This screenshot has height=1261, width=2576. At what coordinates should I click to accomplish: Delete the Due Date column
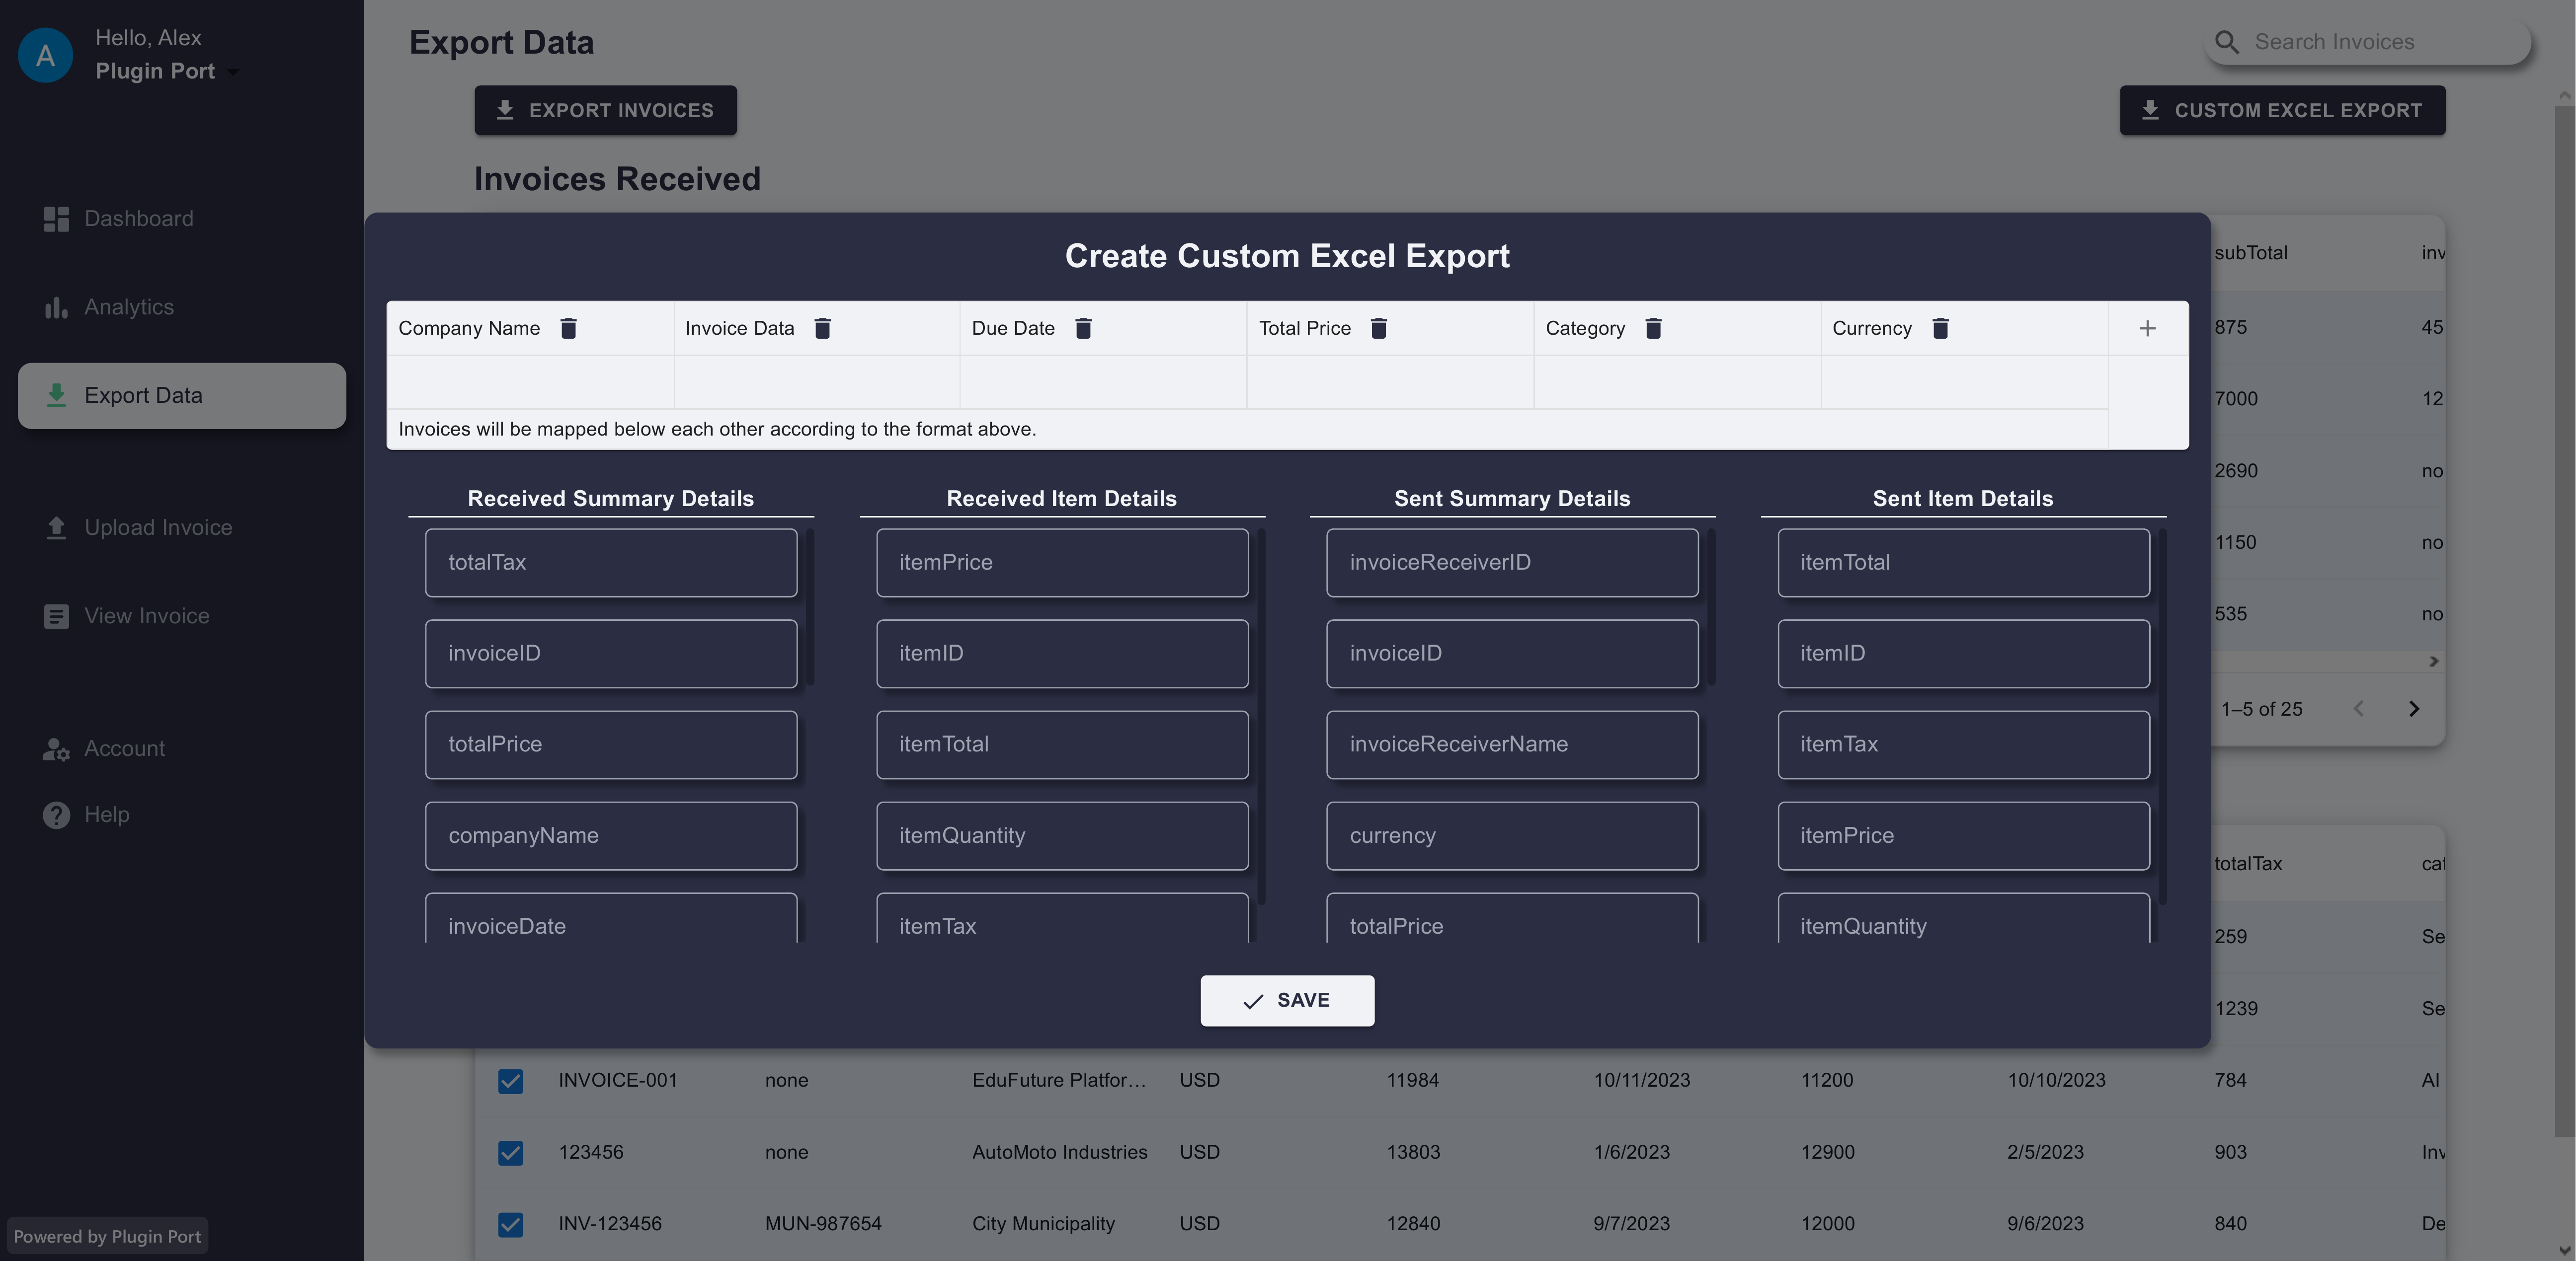tap(1083, 329)
